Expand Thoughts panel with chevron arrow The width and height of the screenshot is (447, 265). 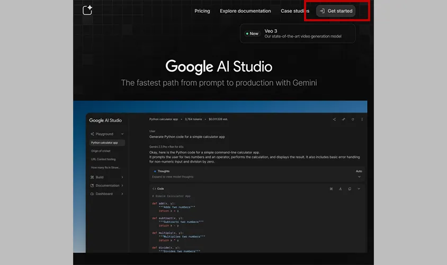359,176
